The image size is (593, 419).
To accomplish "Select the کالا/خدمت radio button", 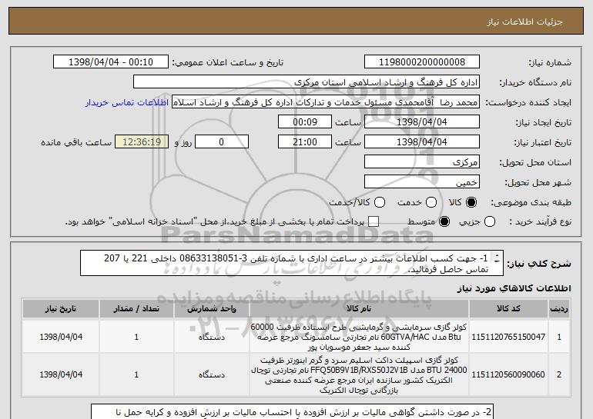I will point(380,202).
